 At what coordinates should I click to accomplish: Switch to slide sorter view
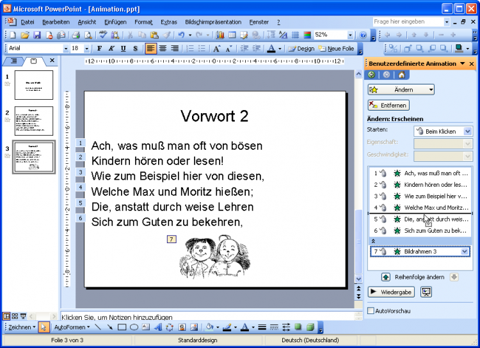pos(15,315)
